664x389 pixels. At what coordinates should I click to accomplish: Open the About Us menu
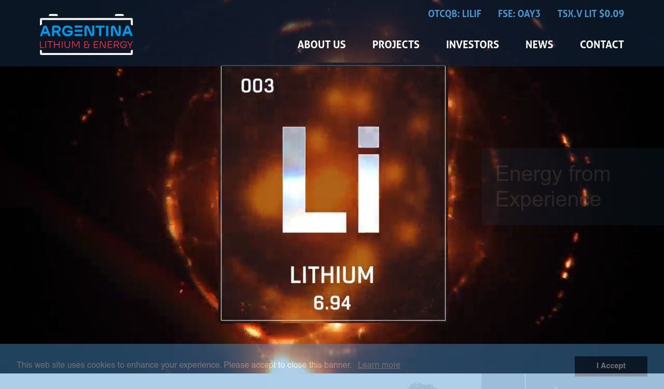(321, 45)
